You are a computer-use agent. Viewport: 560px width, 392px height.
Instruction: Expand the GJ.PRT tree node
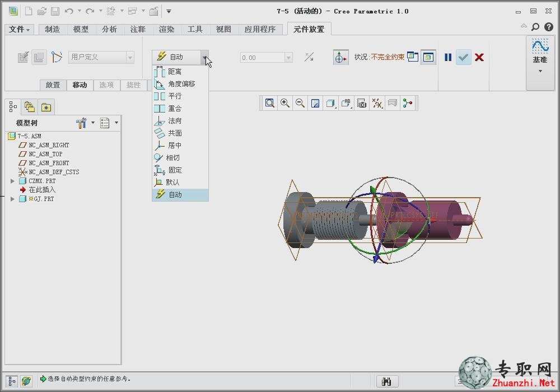(12, 199)
